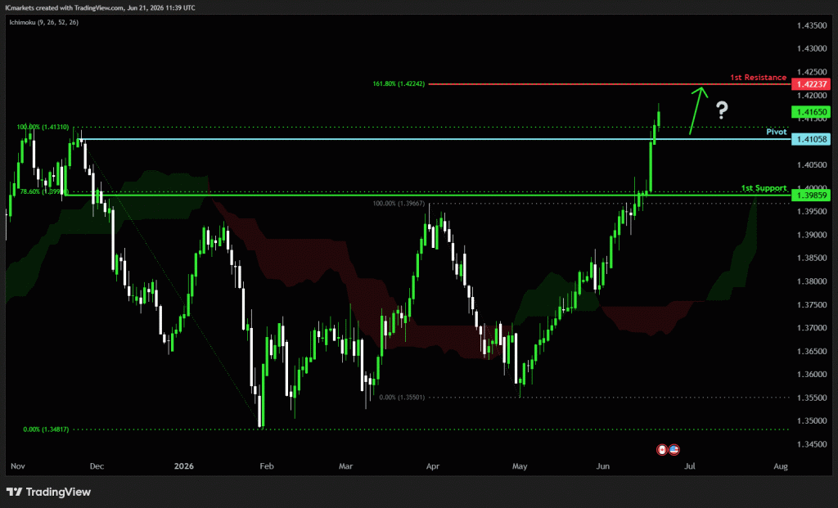Click the 2026 label on time axis
This screenshot has height=508, width=838.
coord(184,466)
